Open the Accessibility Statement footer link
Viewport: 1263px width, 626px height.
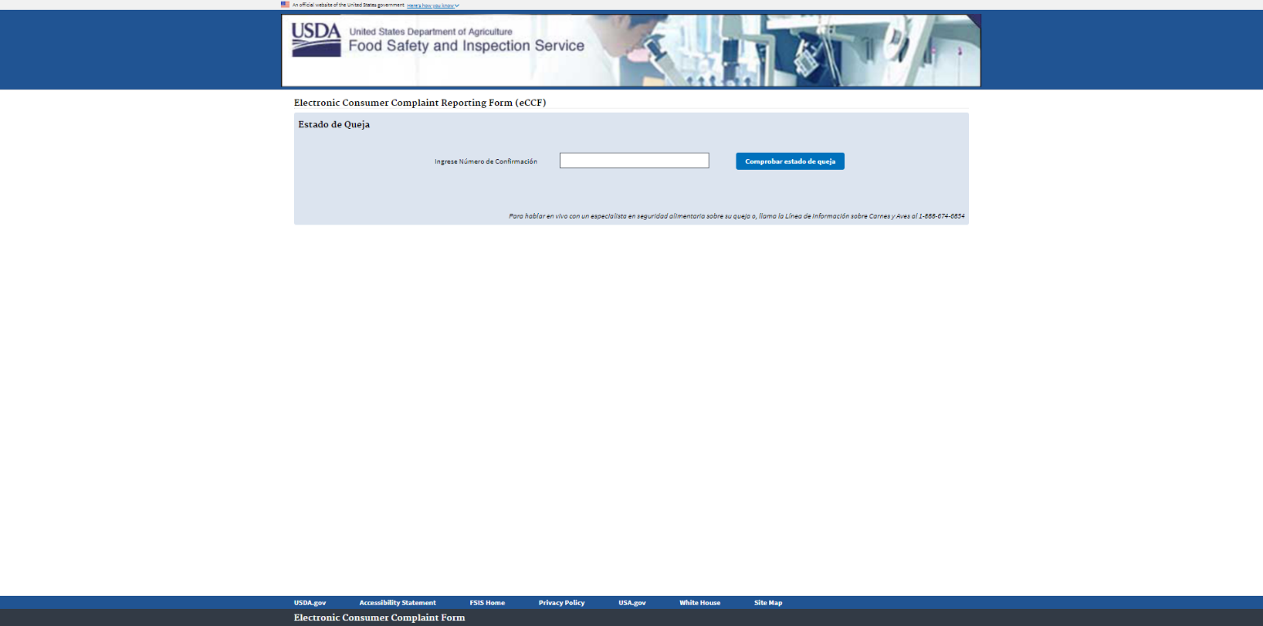click(398, 602)
